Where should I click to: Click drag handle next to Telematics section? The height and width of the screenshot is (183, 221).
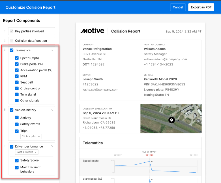coord(5,50)
